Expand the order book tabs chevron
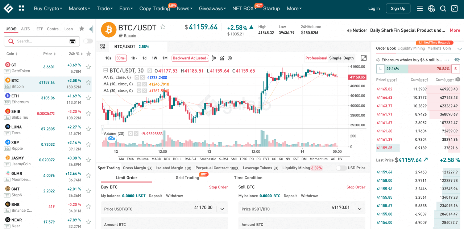Viewport: 464px width, 229px height. pos(460,49)
